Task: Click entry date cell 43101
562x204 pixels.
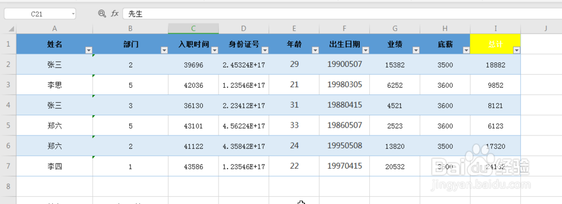Action: [x=193, y=125]
